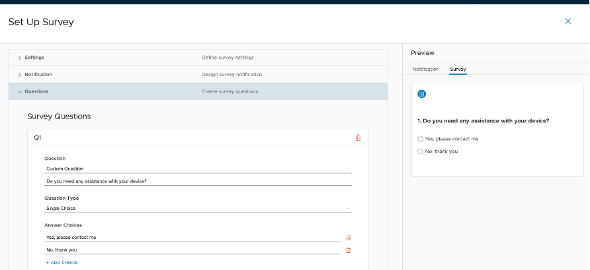Add a new answer choice
590x270 pixels.
point(62,263)
